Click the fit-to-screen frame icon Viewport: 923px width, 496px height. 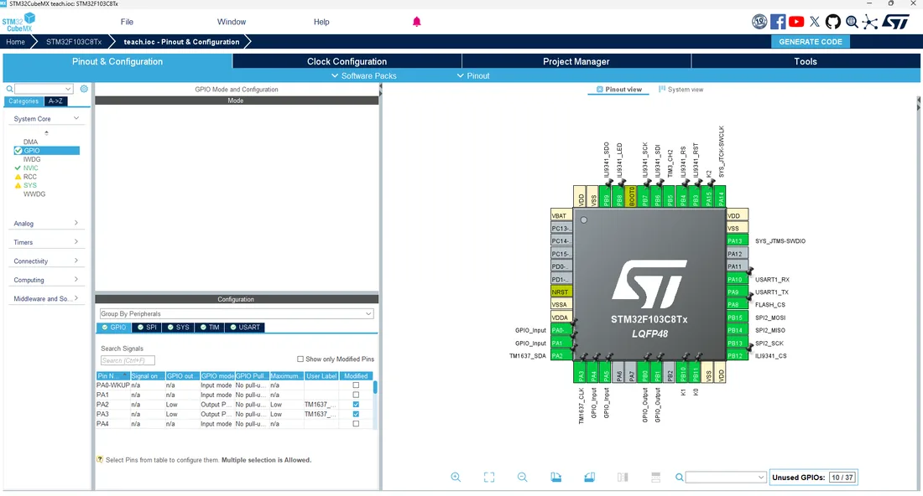coord(489,478)
